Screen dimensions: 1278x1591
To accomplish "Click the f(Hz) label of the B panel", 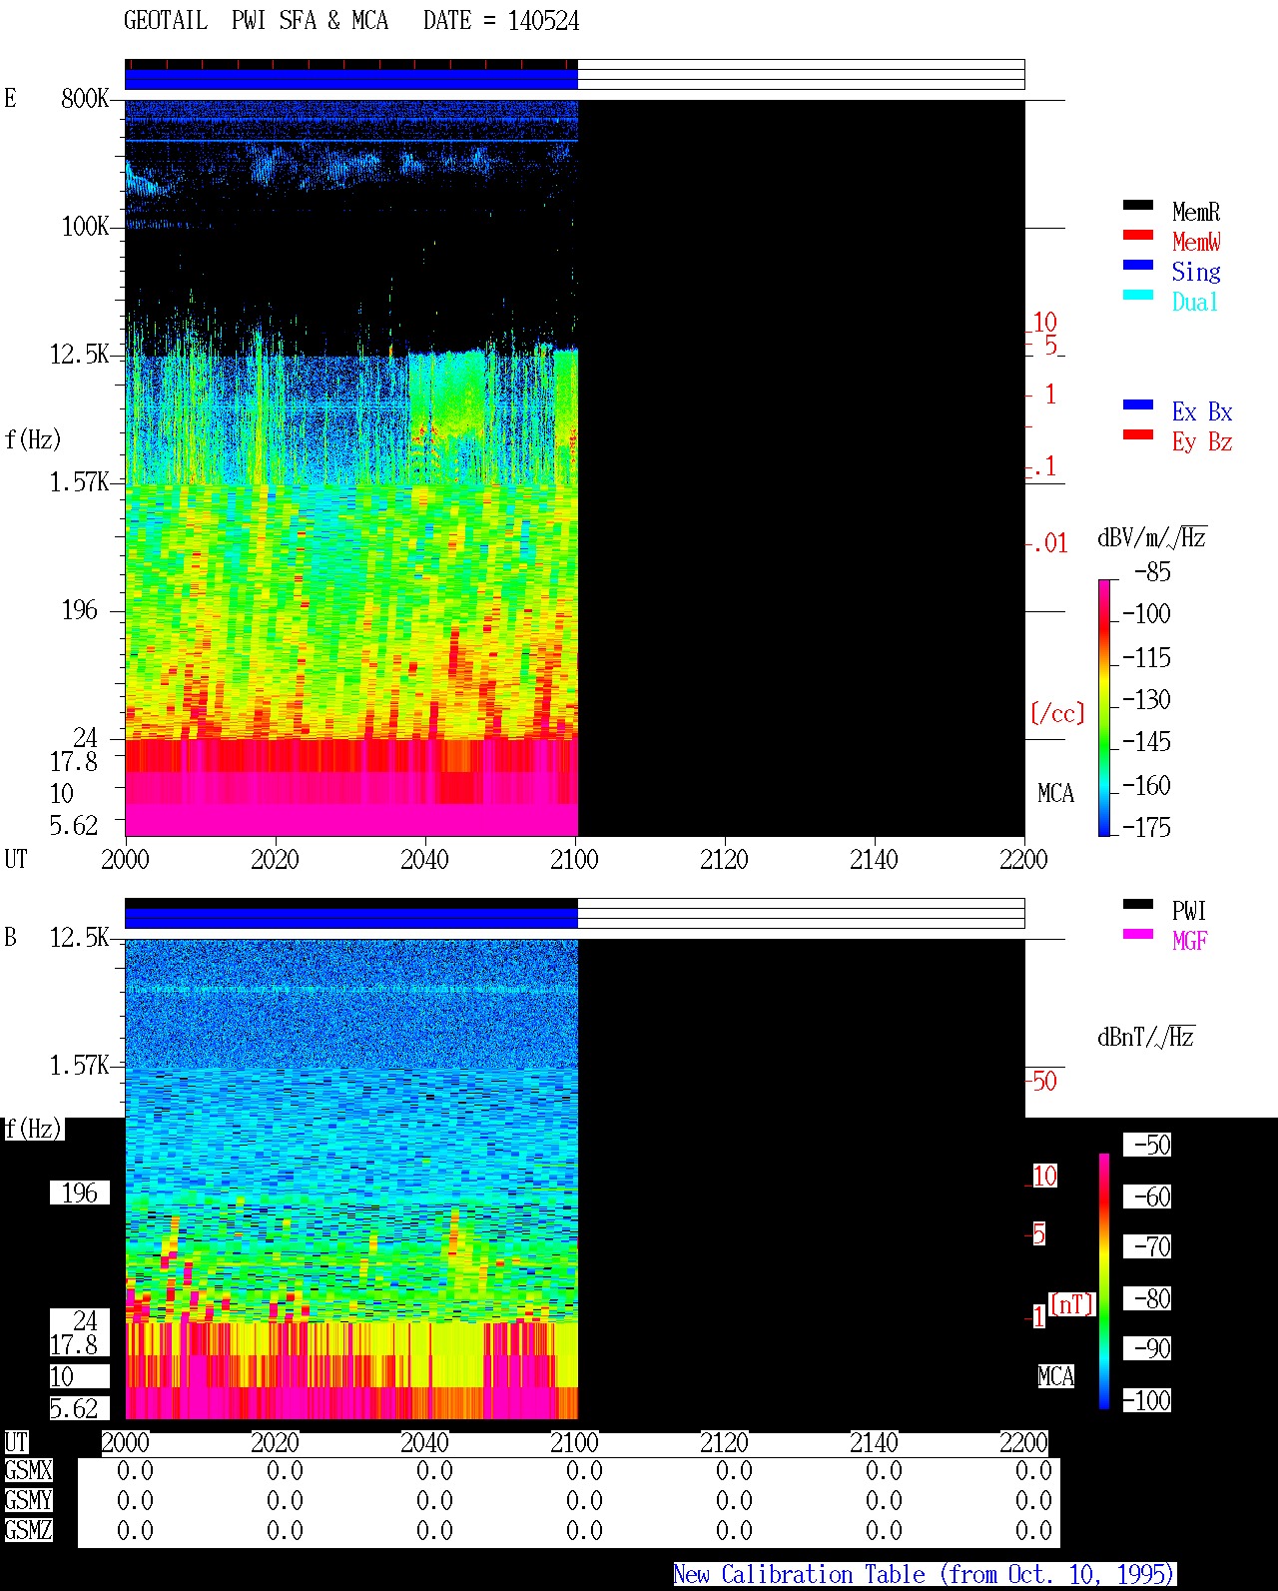I will pos(33,1129).
